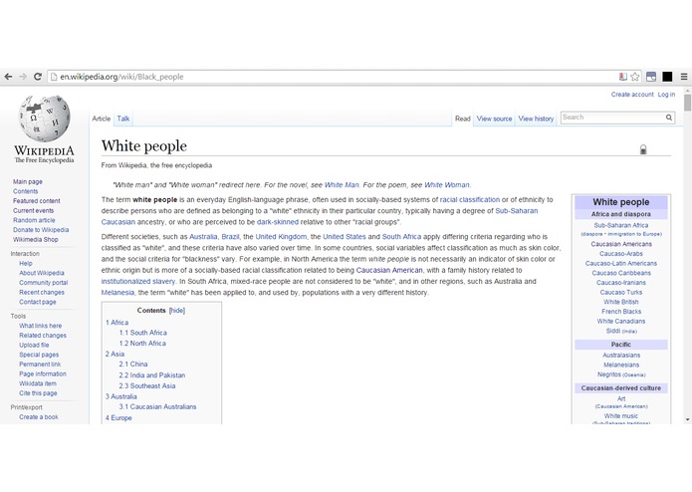
Task: Click the browser forward arrow
Action: (x=23, y=77)
